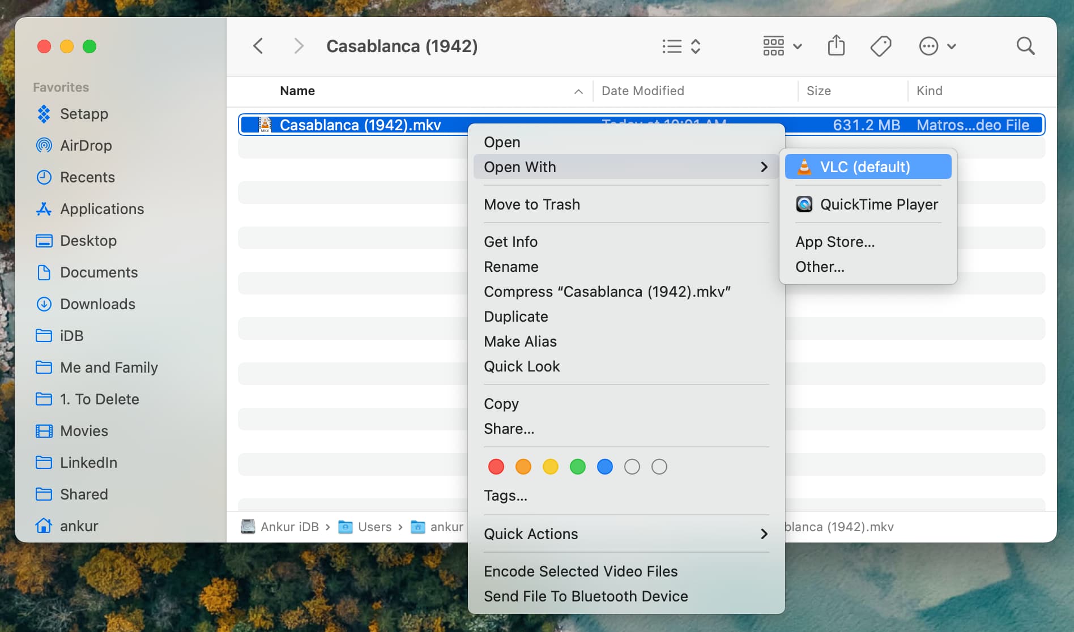
Task: Click Ankur iDB in the path bar
Action: click(x=280, y=527)
